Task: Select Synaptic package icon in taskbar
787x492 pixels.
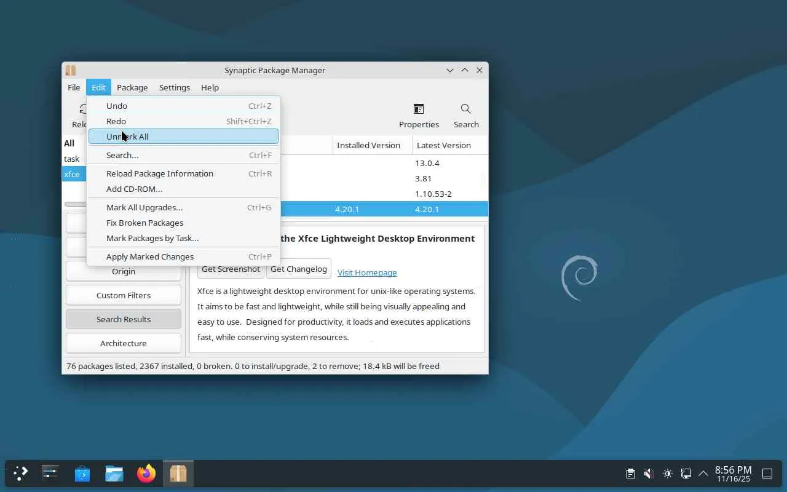Action: pos(178,474)
